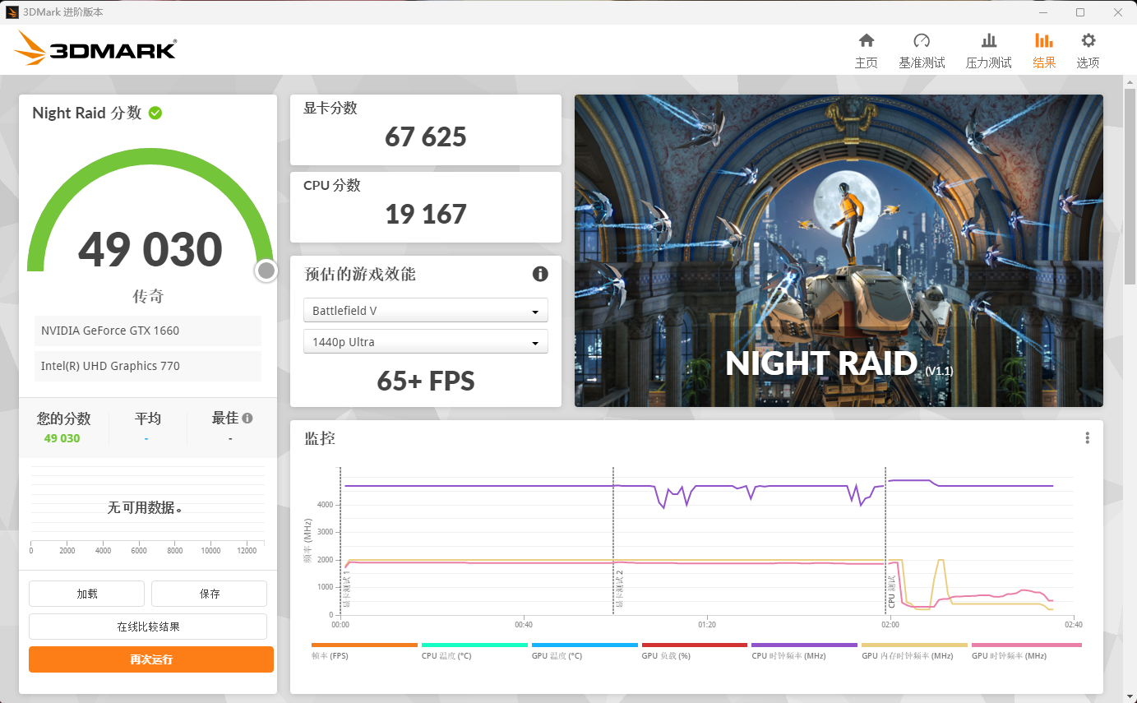Click the NVIDIA GeForce GTX 1660 entry
The width and height of the screenshot is (1137, 703).
[148, 331]
